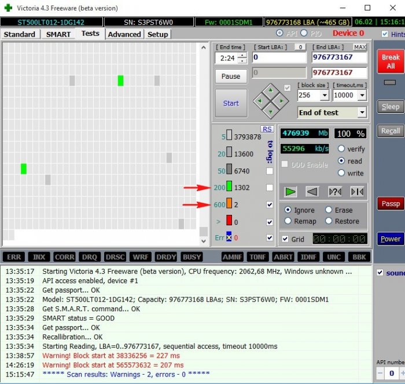Select the Tests tab
The height and width of the screenshot is (384, 405).
click(x=90, y=34)
